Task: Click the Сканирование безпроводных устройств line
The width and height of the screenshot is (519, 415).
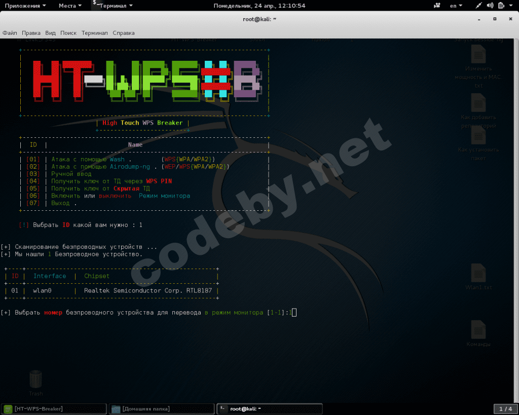Action: click(79, 247)
